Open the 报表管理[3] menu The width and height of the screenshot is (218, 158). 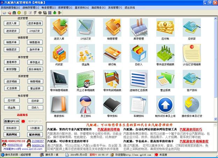[x=65, y=7]
